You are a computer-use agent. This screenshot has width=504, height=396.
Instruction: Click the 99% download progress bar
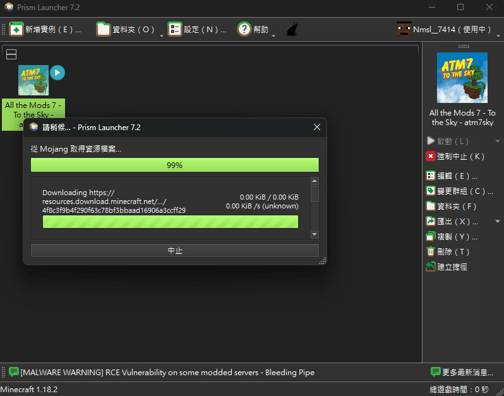pyautogui.click(x=174, y=165)
